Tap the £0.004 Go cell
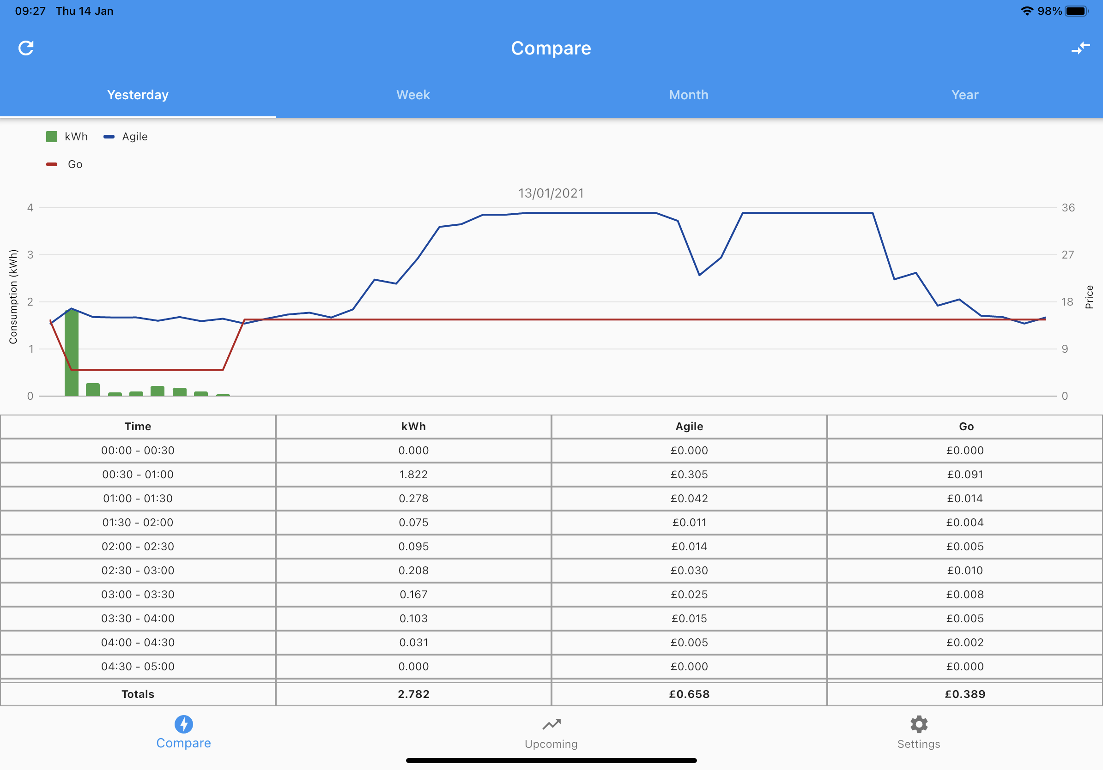Screen dimensions: 1103x770 coord(965,522)
